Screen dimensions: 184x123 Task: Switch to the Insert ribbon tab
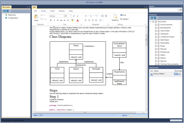pos(52,11)
